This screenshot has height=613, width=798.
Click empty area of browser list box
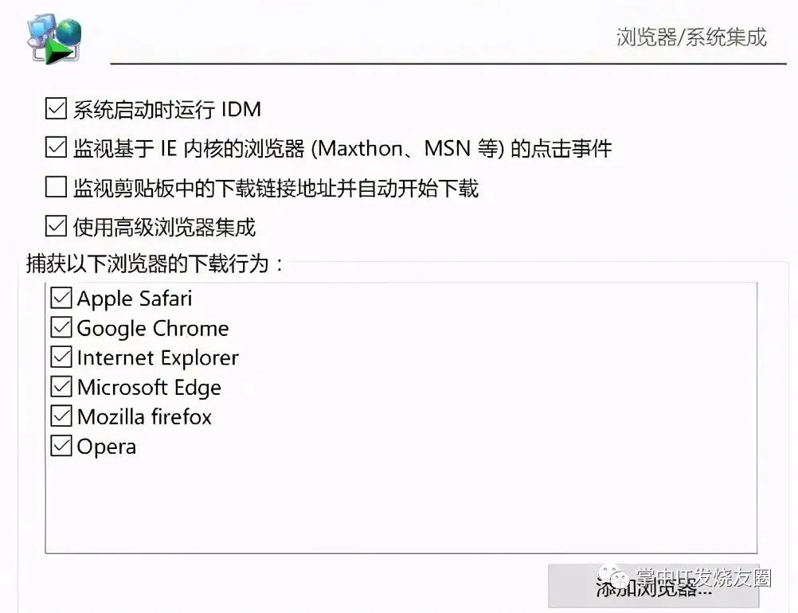401,504
